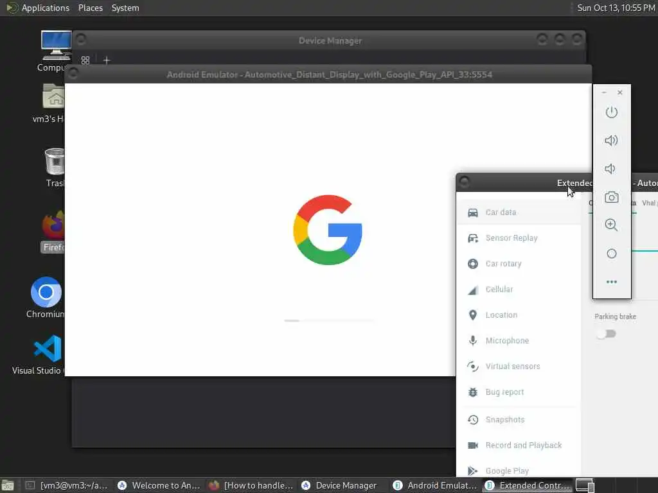Click the Location pin icon
The width and height of the screenshot is (658, 493).
[473, 315]
